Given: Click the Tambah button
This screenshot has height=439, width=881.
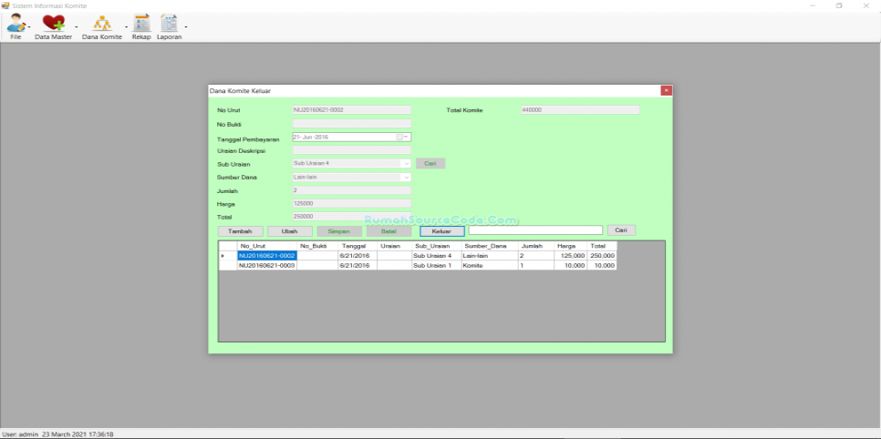Looking at the screenshot, I should [240, 231].
